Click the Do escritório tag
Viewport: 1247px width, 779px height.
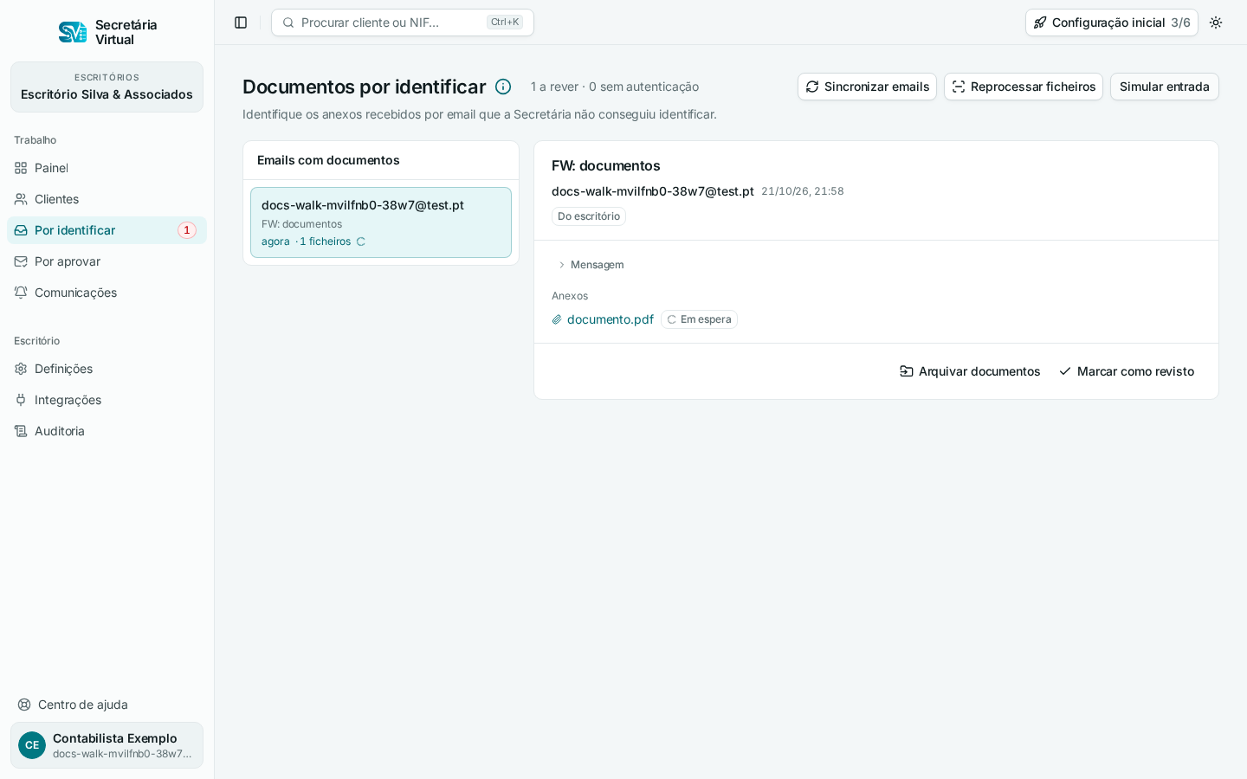pos(589,216)
